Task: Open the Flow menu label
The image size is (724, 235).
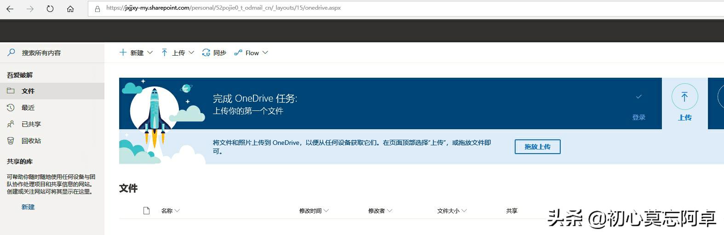Action: click(x=252, y=53)
